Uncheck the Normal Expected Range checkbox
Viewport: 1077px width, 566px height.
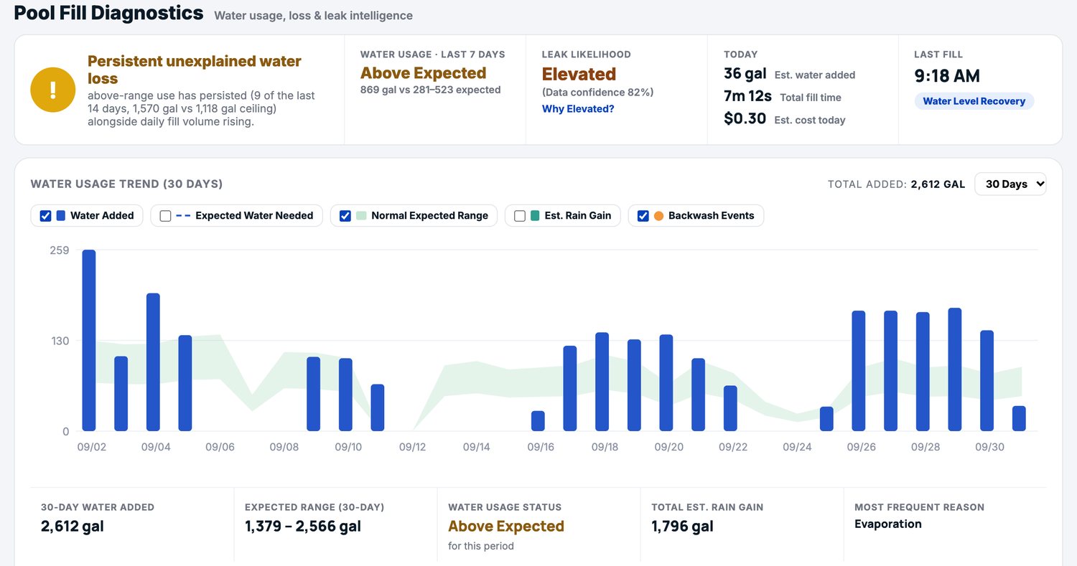click(345, 215)
